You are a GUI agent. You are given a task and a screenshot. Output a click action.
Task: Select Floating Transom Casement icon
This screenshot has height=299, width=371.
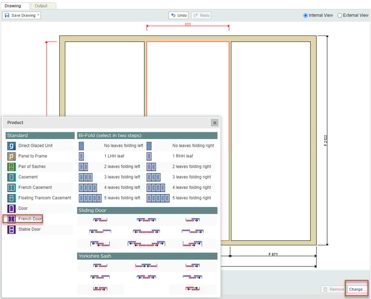[x=11, y=198]
